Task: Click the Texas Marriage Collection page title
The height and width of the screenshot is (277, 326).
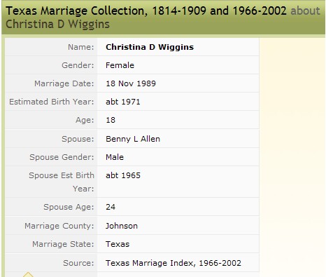Action: click(146, 11)
